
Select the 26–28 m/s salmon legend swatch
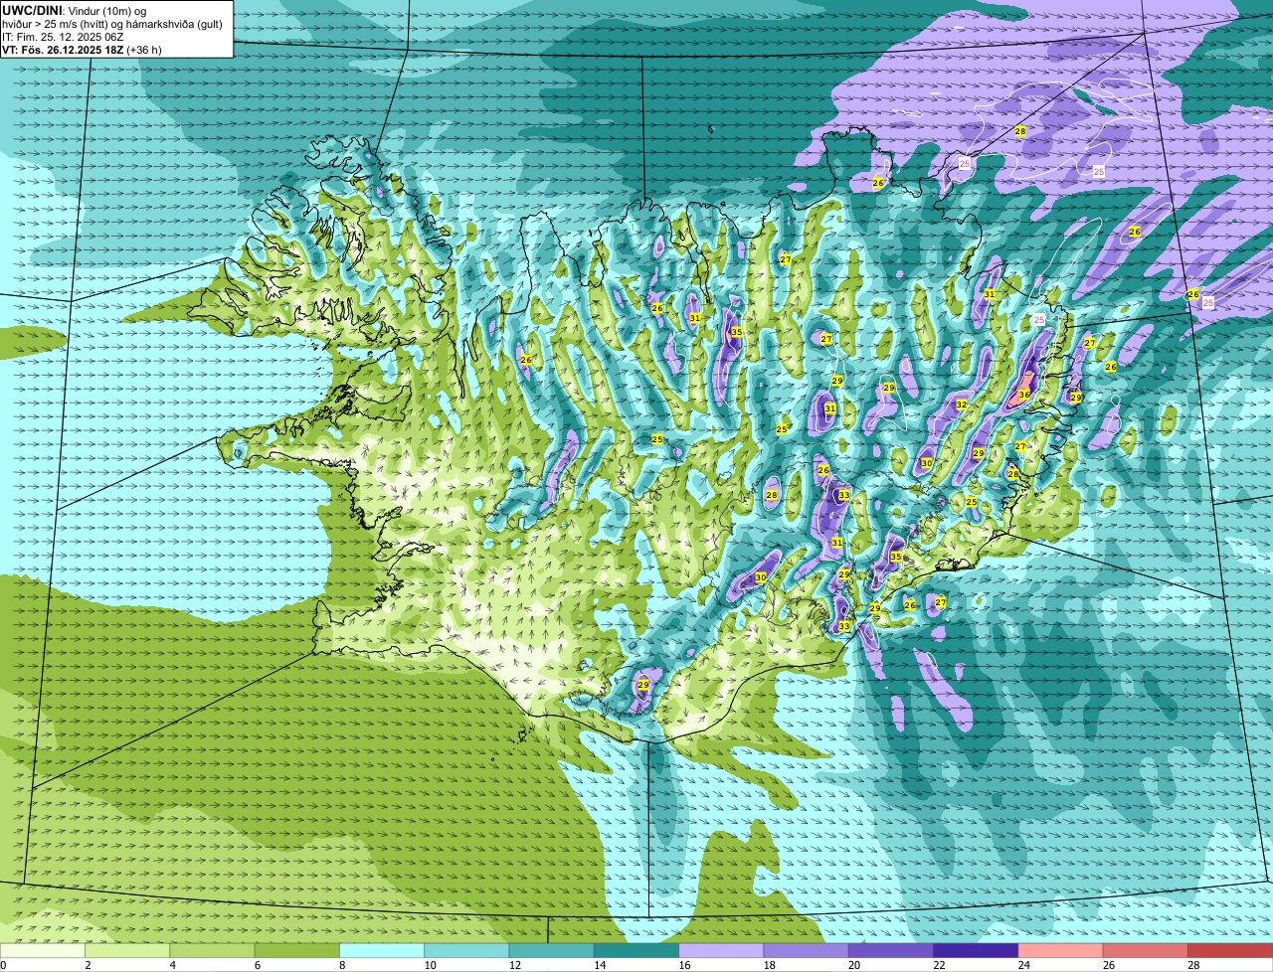pos(1146,950)
